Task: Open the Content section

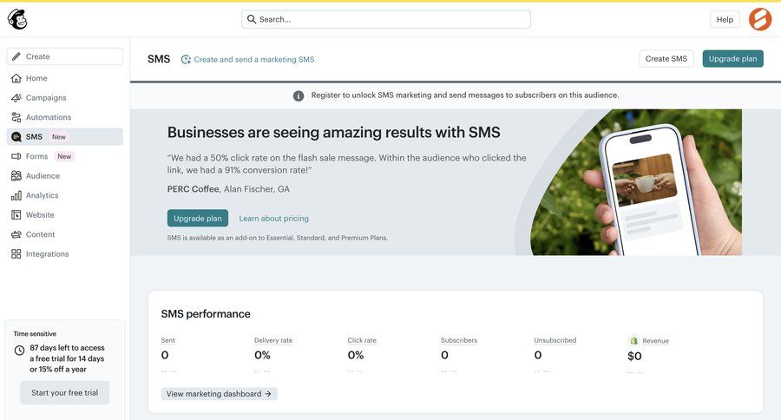Action: pos(65,234)
